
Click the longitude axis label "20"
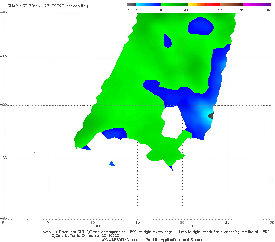coord(182,222)
